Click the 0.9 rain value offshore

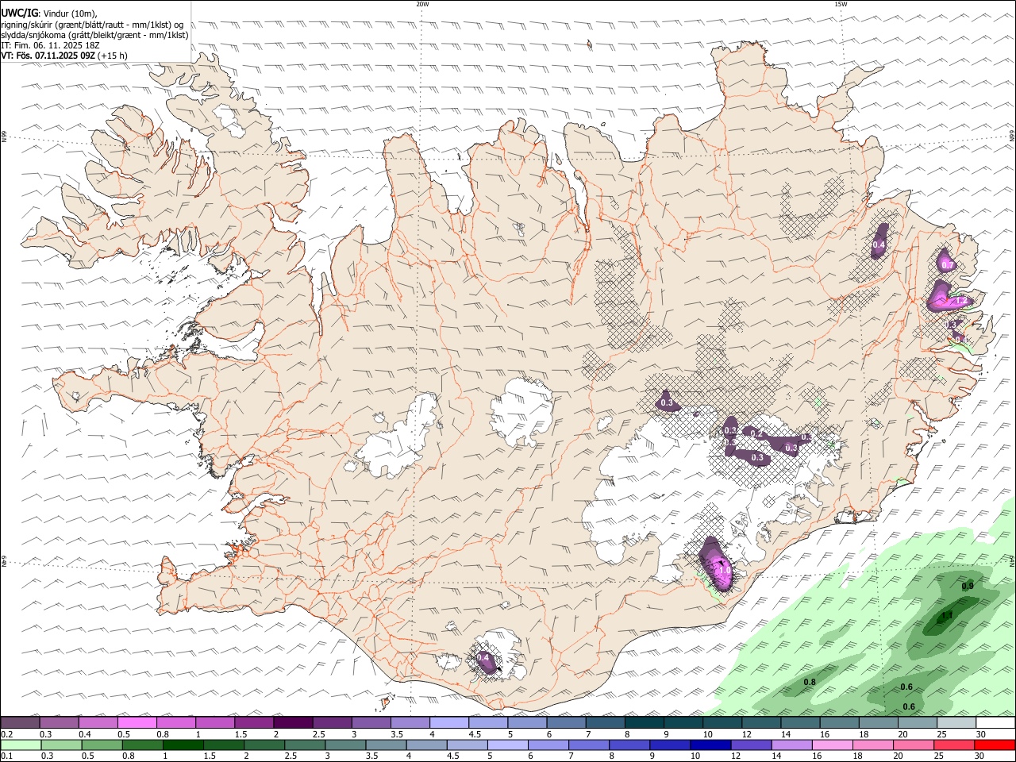[968, 586]
